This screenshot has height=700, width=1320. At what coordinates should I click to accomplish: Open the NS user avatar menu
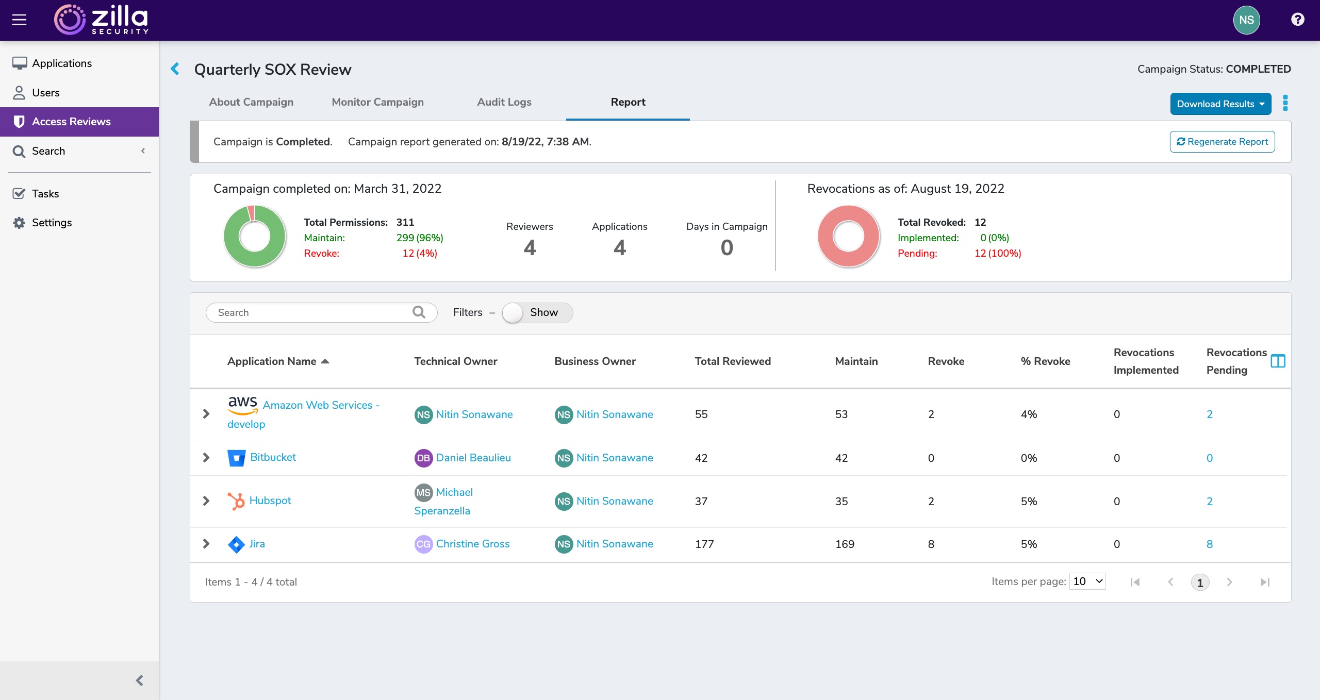pos(1246,20)
